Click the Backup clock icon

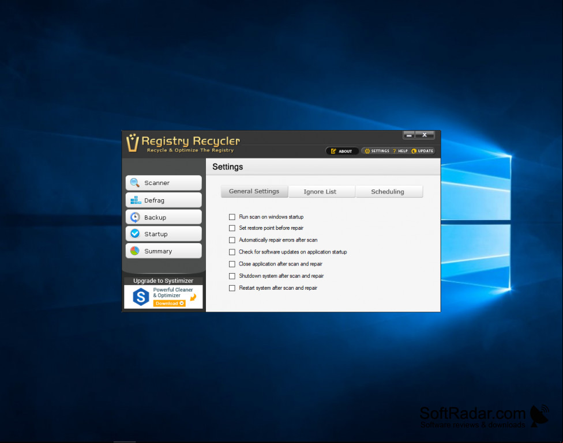coord(135,217)
